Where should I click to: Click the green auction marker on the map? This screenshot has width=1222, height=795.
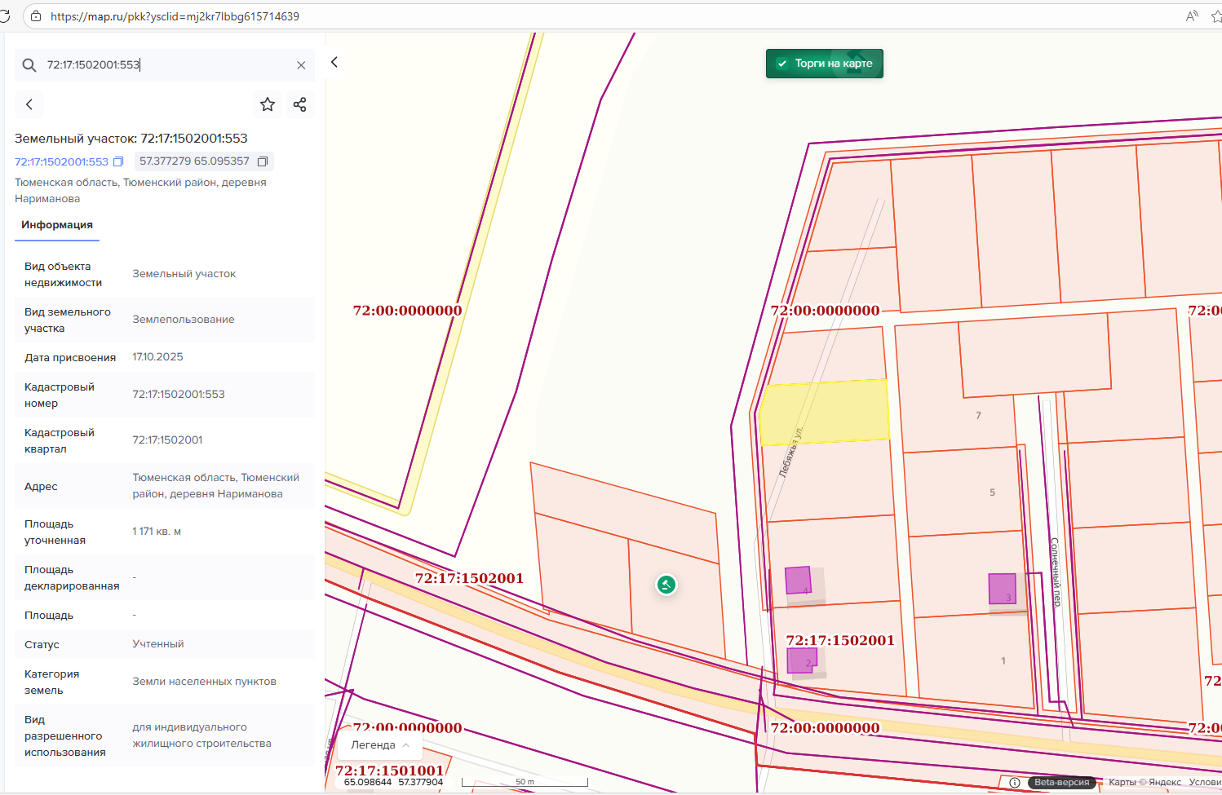pyautogui.click(x=666, y=585)
